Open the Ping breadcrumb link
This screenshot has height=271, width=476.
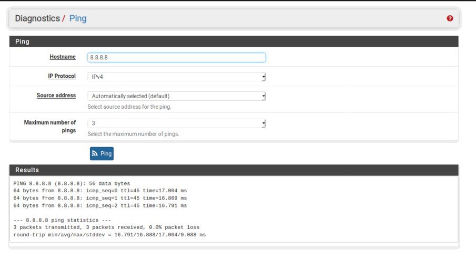pyautogui.click(x=78, y=18)
